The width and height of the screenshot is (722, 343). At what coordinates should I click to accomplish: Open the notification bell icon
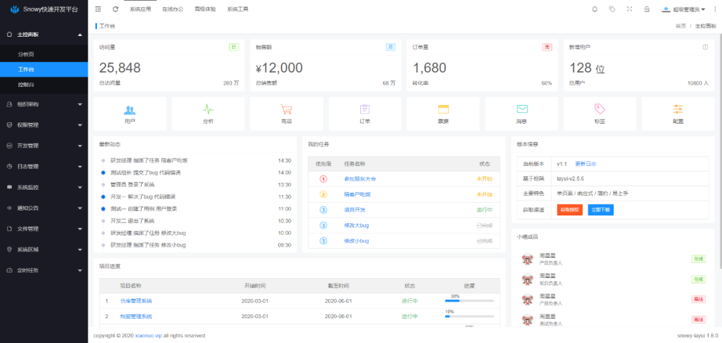coord(595,9)
